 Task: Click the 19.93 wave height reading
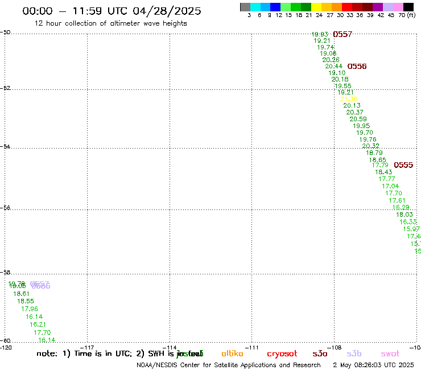tap(320, 34)
